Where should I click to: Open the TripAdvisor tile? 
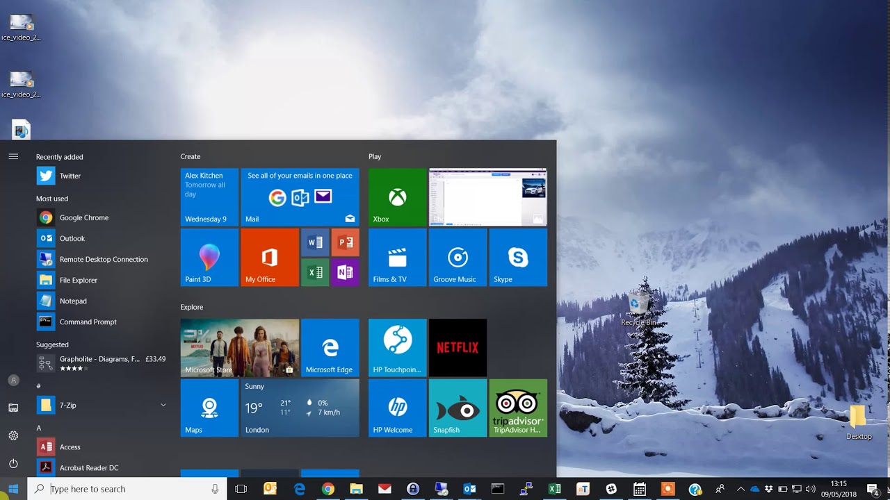518,408
